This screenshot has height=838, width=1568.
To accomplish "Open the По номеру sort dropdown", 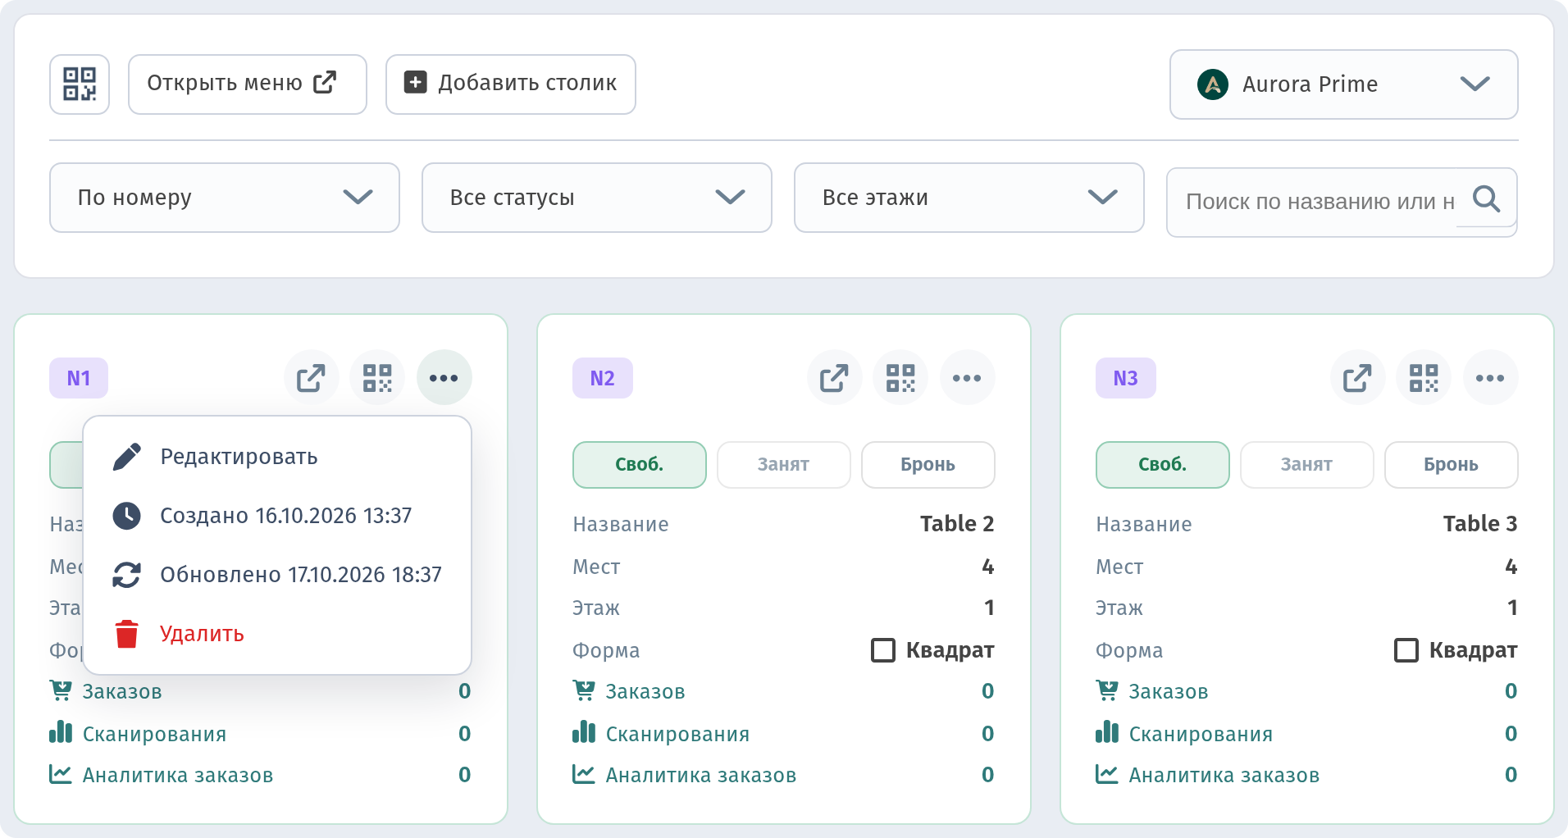I will (225, 198).
